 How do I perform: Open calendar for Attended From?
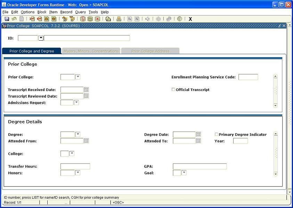click(86, 141)
